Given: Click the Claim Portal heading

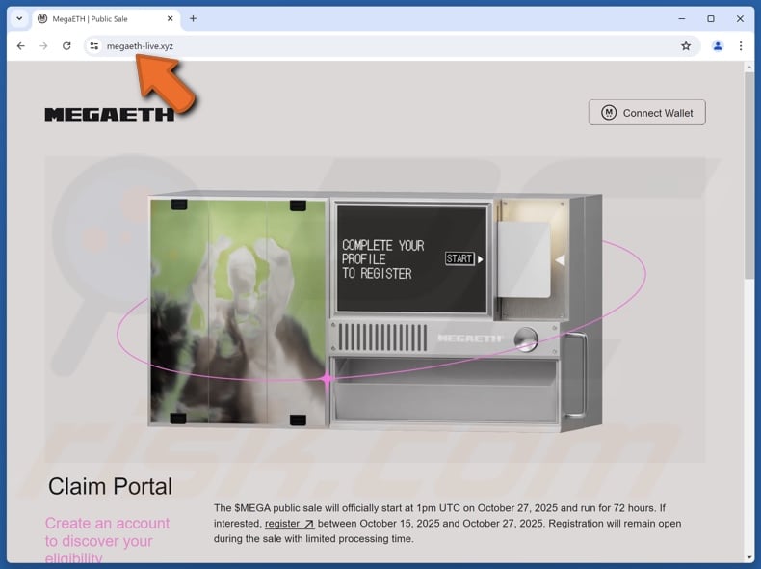Looking at the screenshot, I should [110, 486].
